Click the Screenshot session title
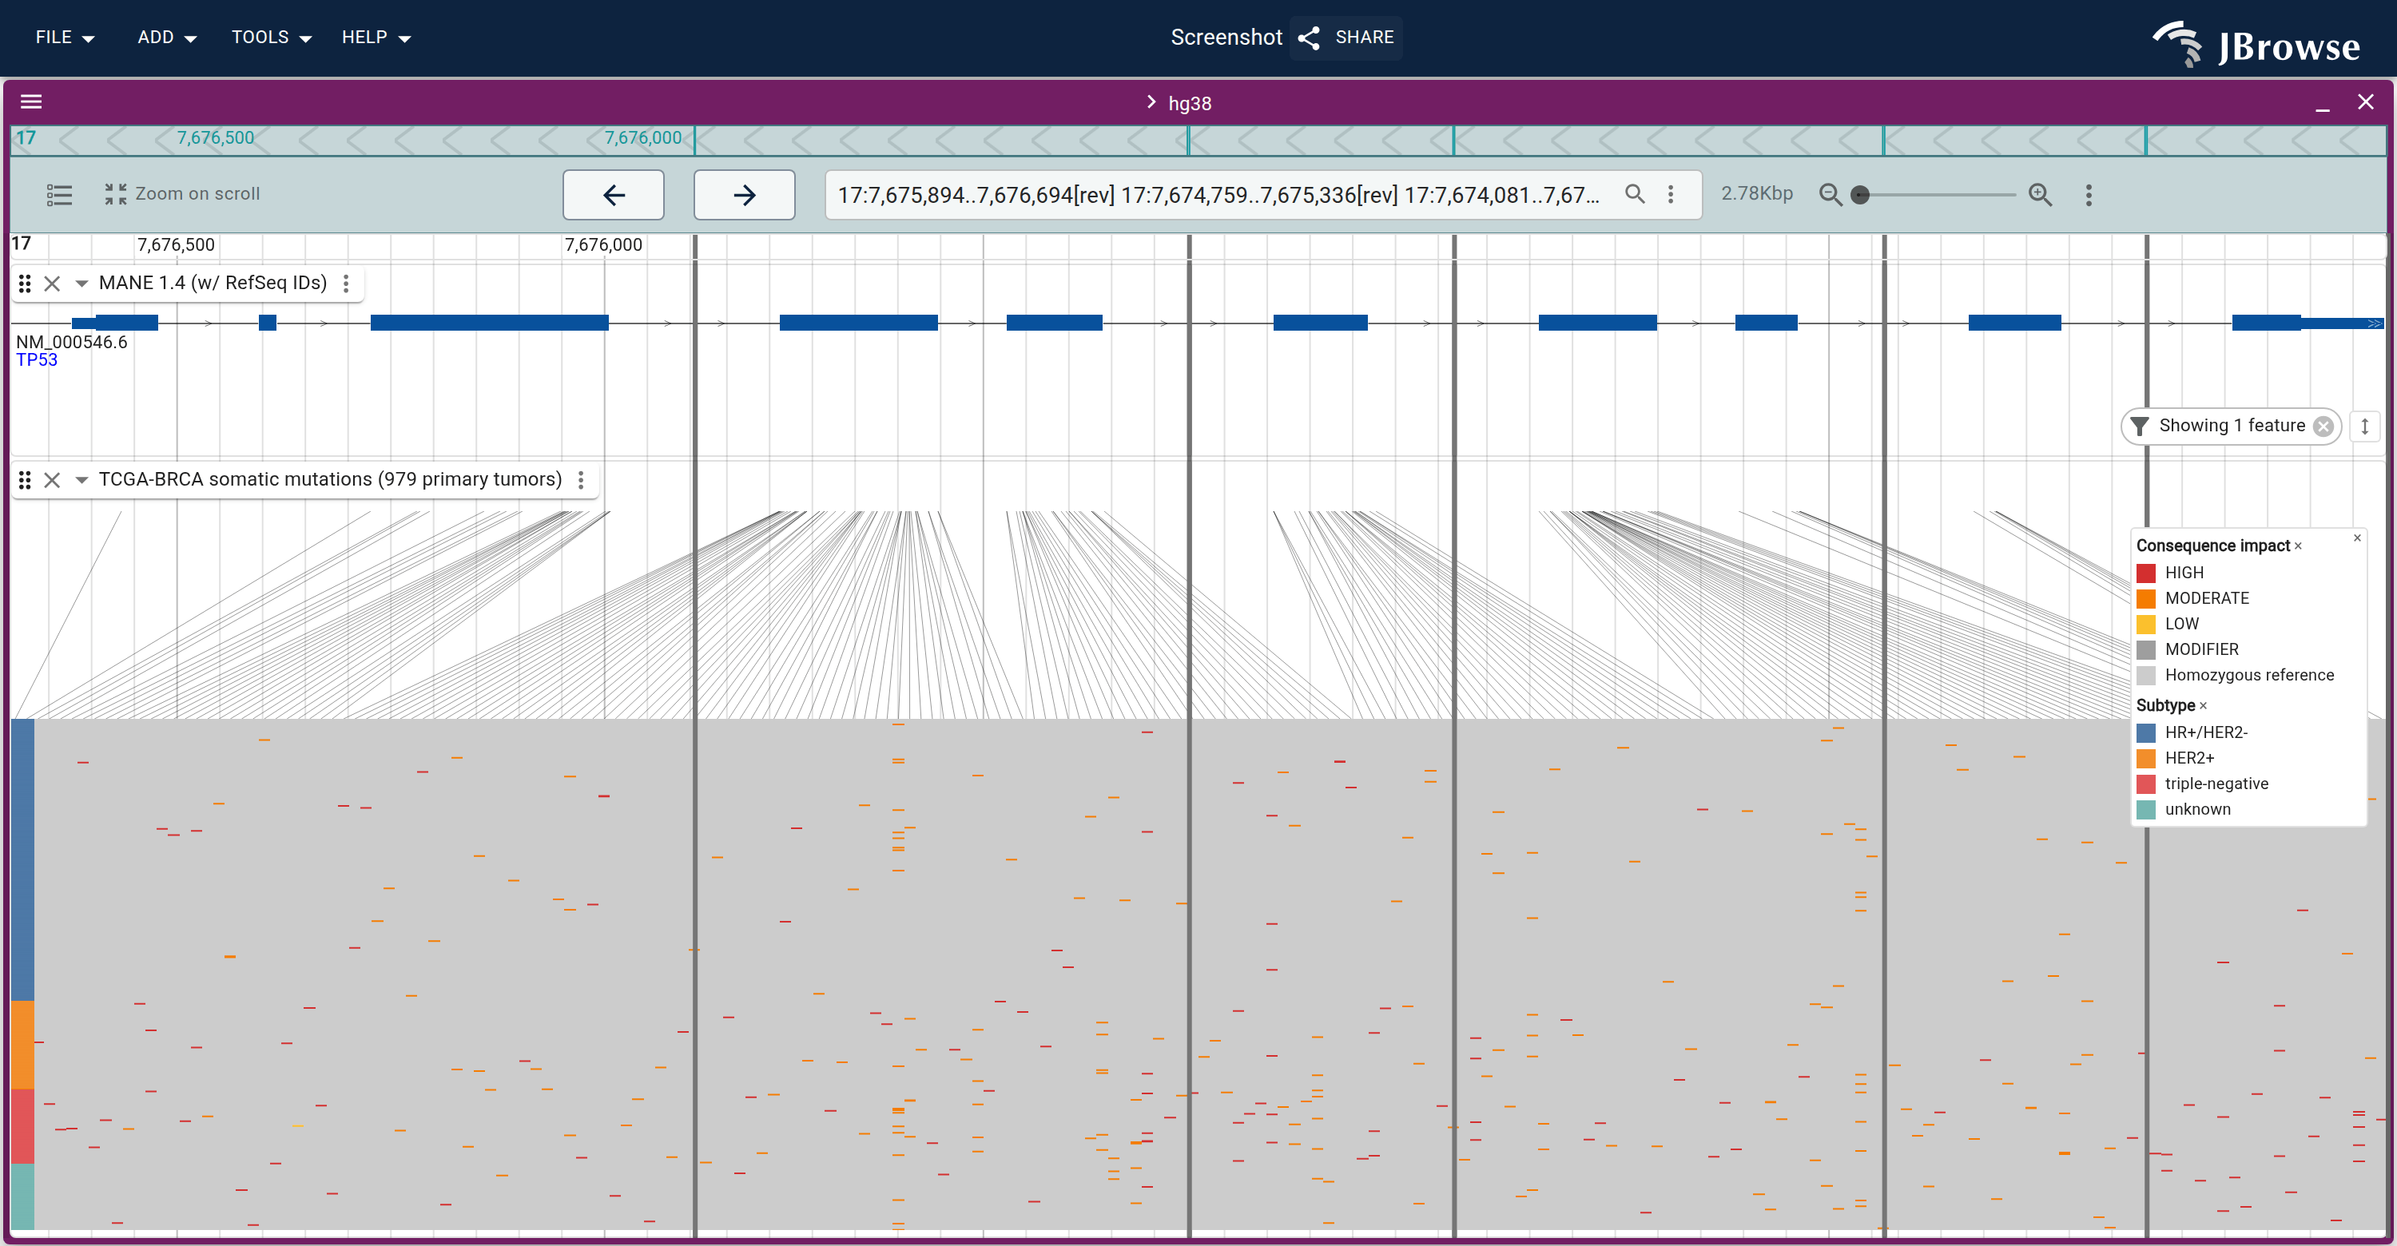This screenshot has height=1246, width=2397. pos(1226,38)
